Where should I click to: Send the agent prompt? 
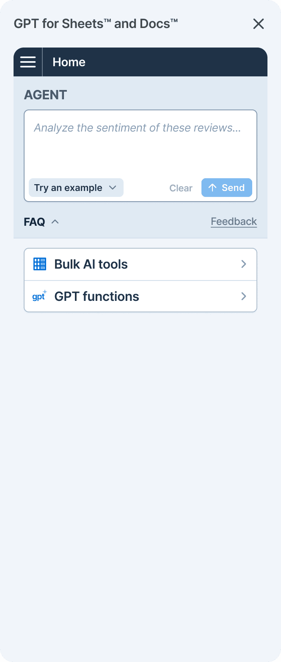pyautogui.click(x=227, y=187)
